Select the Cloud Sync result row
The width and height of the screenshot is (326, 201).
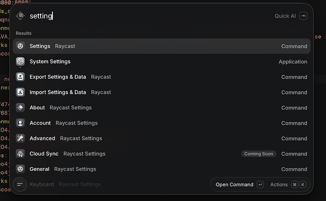[162, 154]
